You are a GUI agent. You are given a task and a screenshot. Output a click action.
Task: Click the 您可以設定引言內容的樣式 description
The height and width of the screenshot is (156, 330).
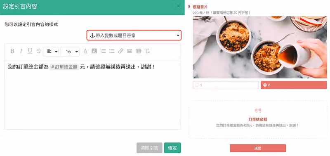point(31,25)
